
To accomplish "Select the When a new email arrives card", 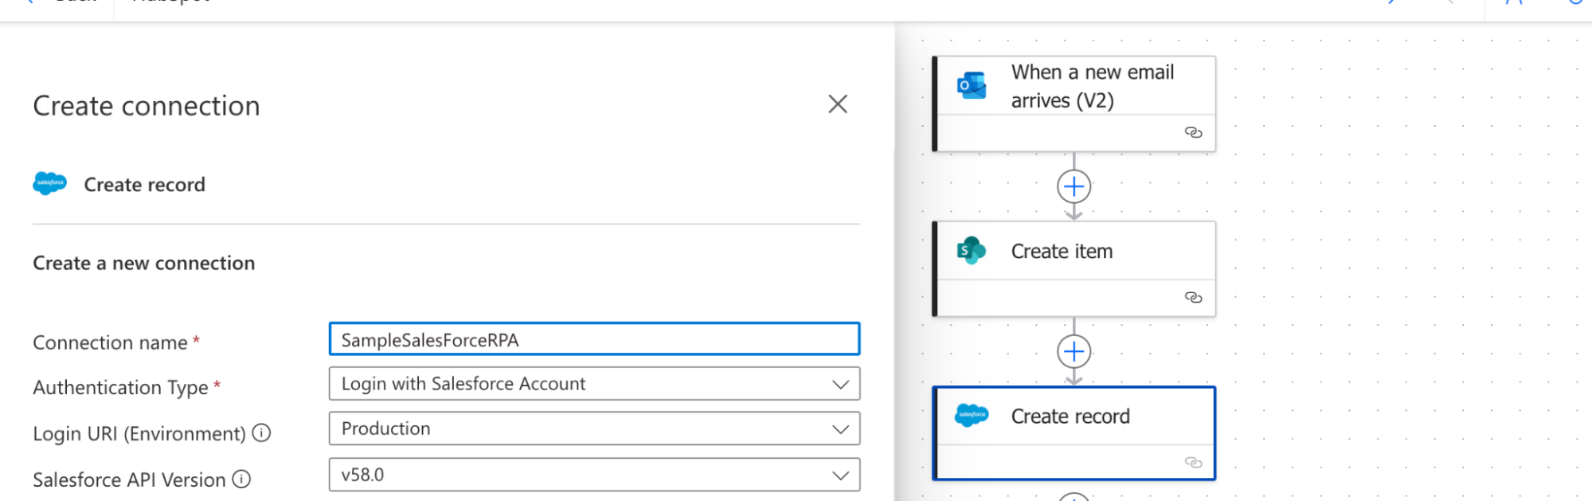I will coord(1074,104).
